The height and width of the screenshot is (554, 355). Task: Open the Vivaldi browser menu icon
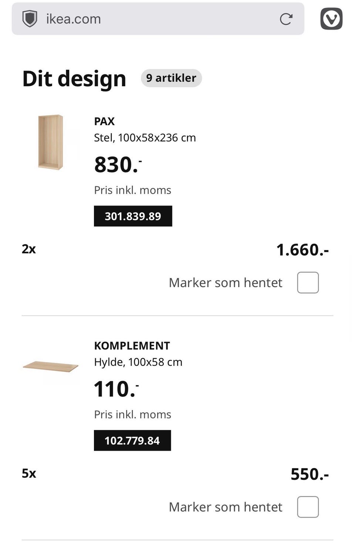pos(331,19)
